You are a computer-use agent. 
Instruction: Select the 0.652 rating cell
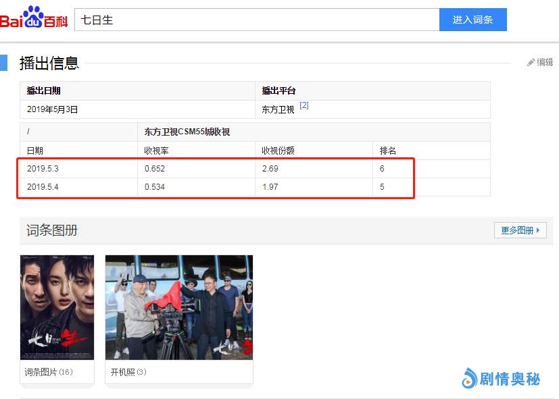click(x=155, y=169)
